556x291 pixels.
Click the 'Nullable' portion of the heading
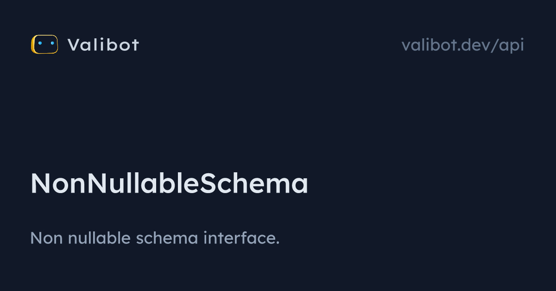(x=143, y=183)
